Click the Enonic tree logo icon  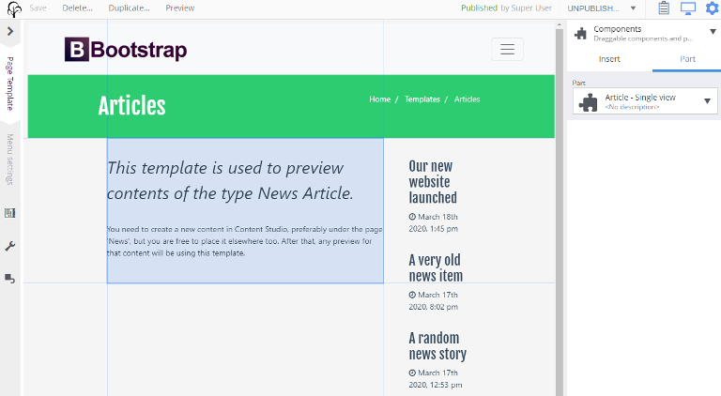pos(14,8)
